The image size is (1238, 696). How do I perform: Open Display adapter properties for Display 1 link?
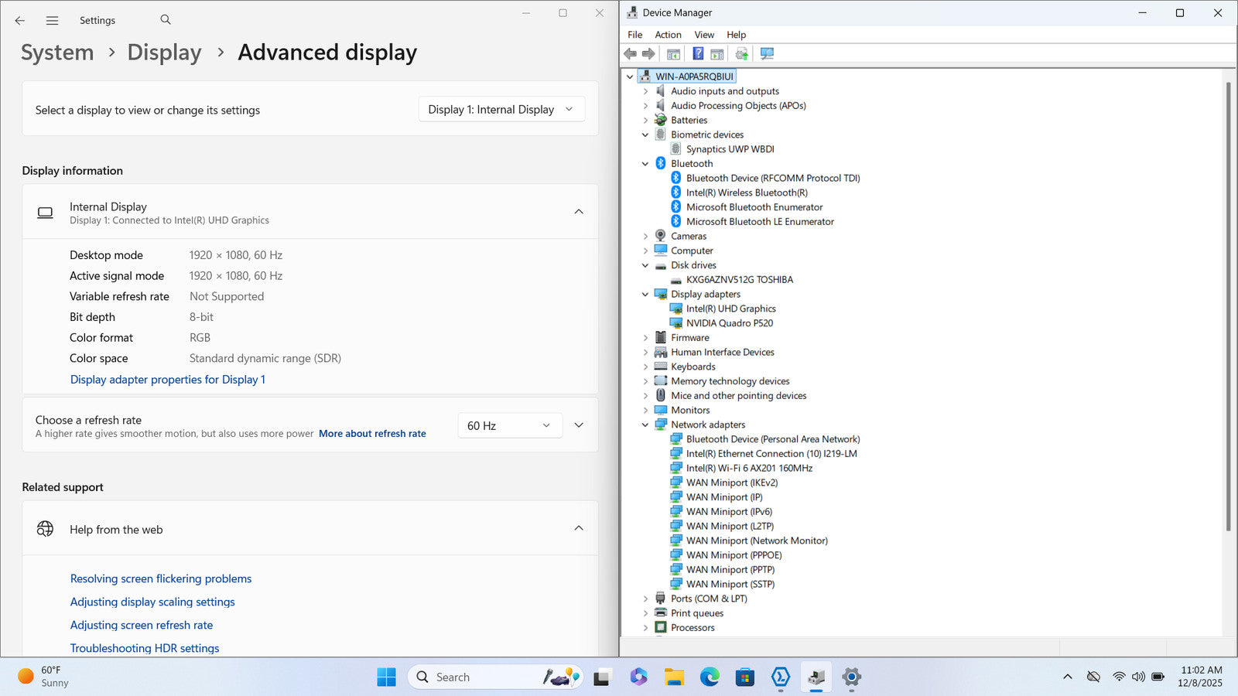click(167, 380)
